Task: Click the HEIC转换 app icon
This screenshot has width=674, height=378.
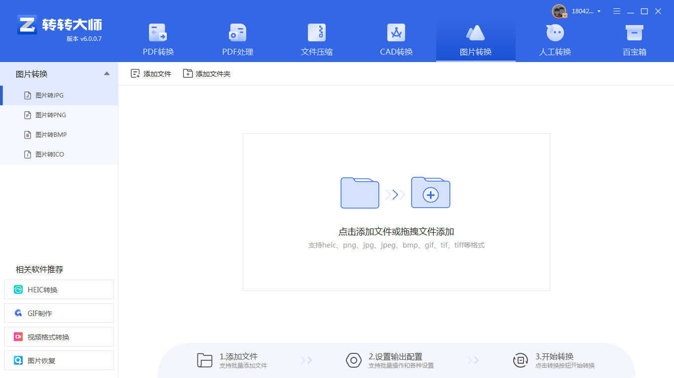Action: pyautogui.click(x=18, y=289)
